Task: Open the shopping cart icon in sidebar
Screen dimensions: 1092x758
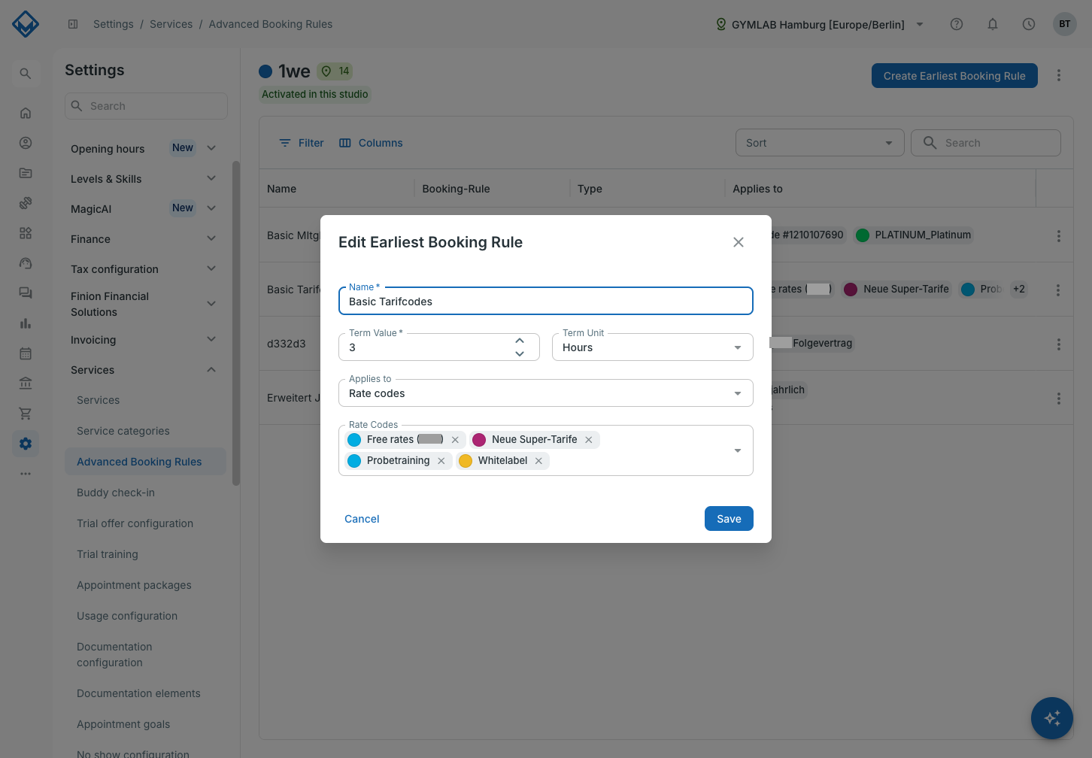Action: tap(26, 414)
